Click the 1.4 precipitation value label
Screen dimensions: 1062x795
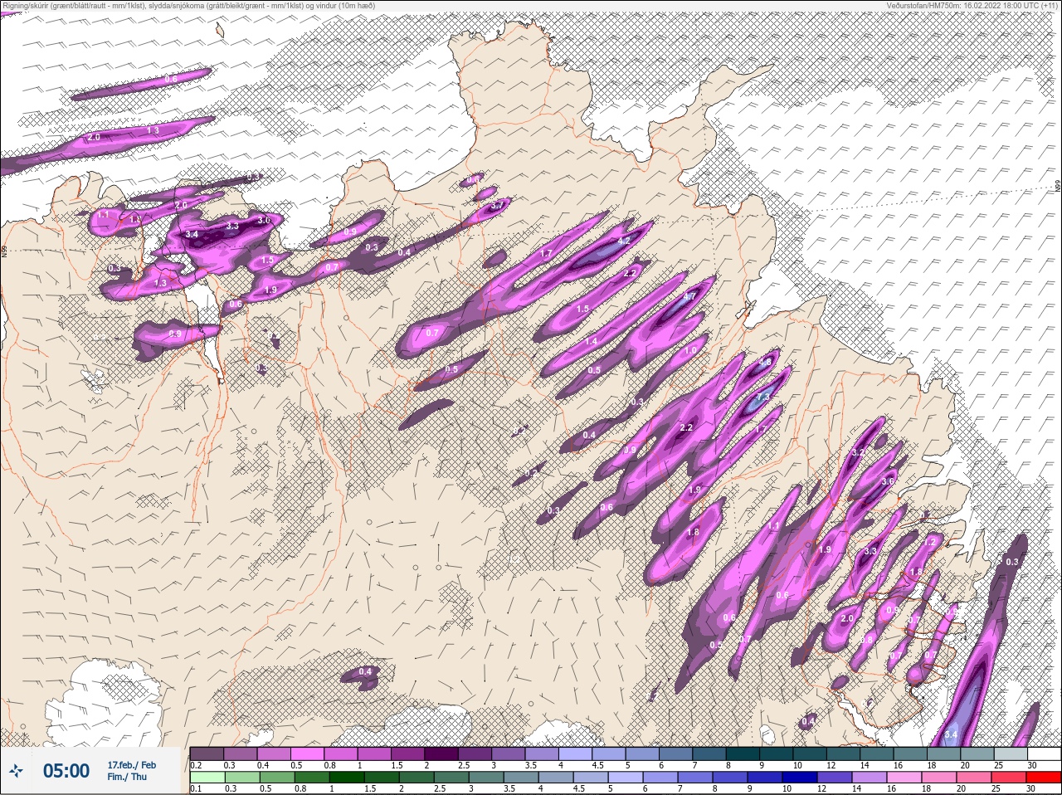(x=591, y=342)
